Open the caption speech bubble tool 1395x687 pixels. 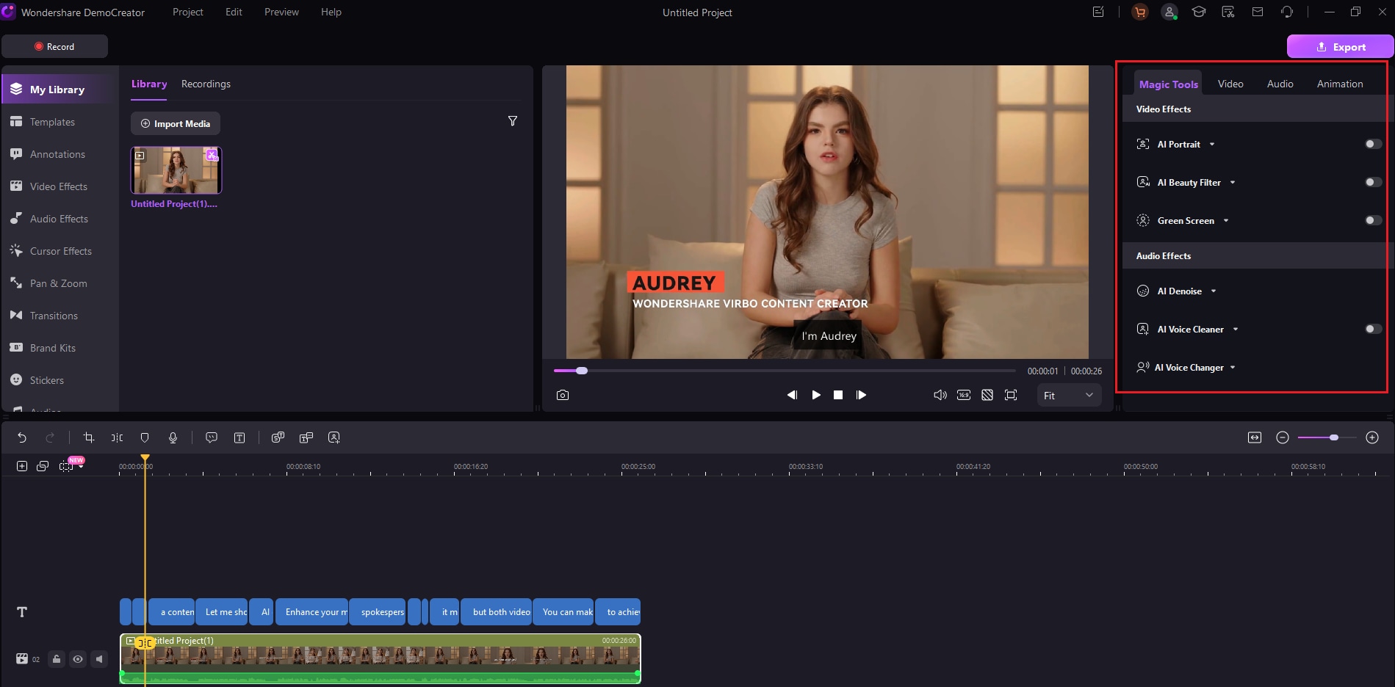click(212, 437)
